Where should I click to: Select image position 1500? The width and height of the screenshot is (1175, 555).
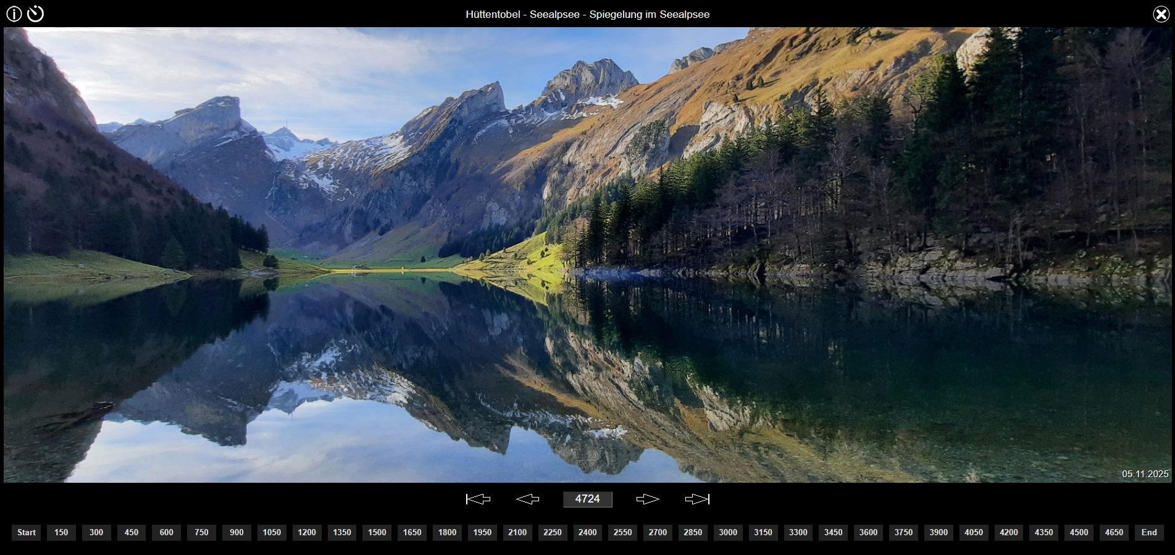pos(377,532)
